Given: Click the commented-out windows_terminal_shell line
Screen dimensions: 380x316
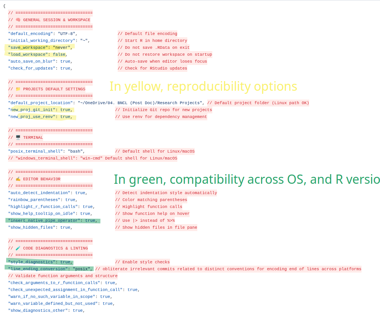Looking at the screenshot, I should pos(92,158).
